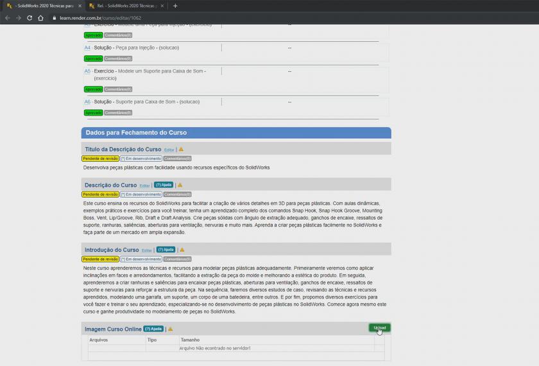Open Comentários(0) under A6 Solução
The width and height of the screenshot is (539, 366).
(x=117, y=112)
